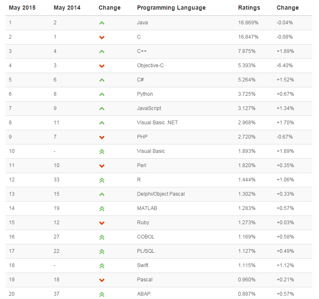Click the Objective-C change value -6.40%
The image size is (319, 299).
tap(285, 66)
